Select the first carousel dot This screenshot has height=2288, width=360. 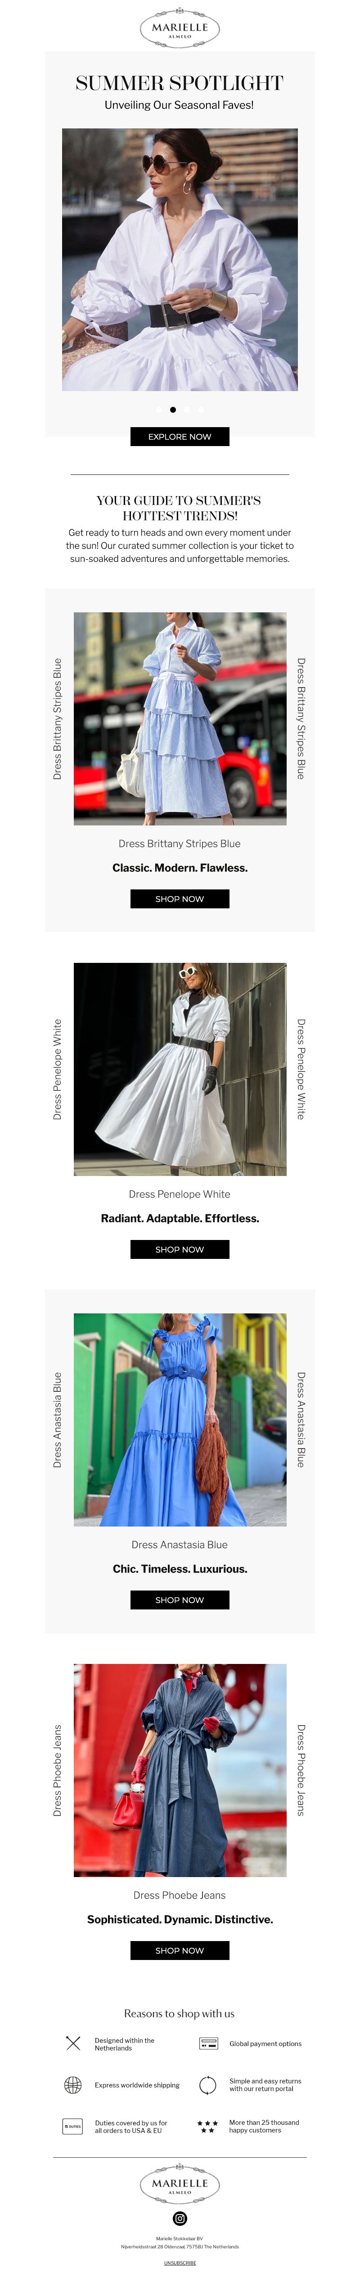[x=159, y=410]
